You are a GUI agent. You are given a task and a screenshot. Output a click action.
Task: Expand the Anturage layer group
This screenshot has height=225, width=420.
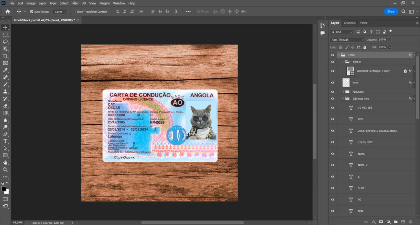point(343,92)
